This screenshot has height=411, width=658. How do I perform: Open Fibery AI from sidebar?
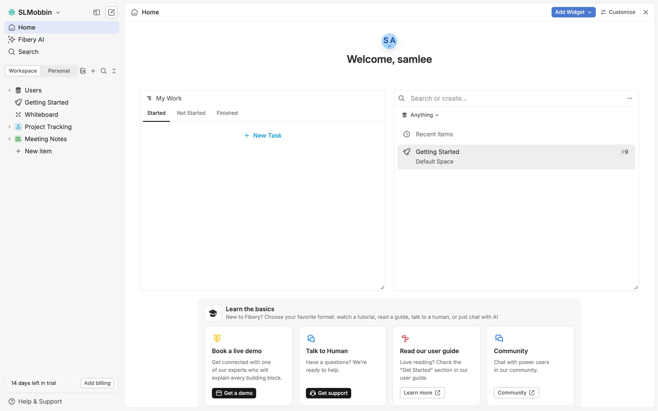tap(31, 40)
